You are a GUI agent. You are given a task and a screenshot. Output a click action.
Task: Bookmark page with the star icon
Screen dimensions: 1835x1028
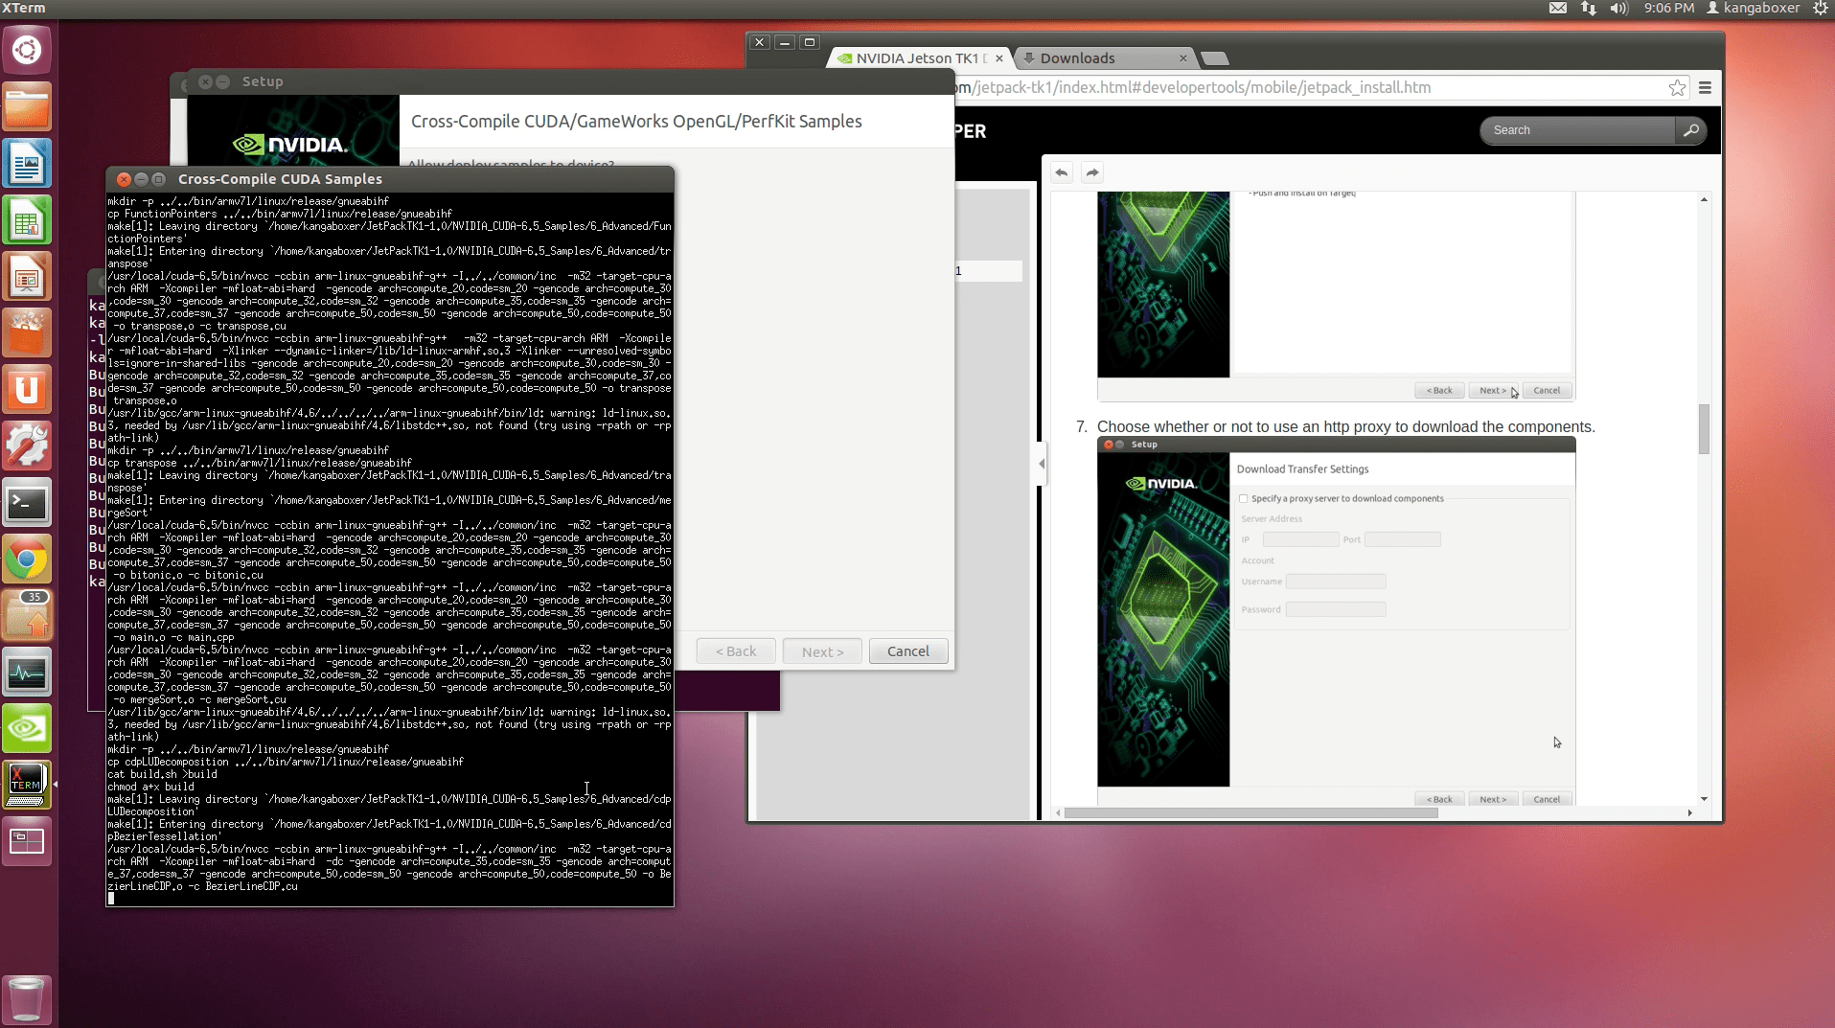(x=1677, y=88)
